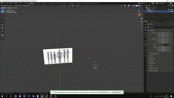Open Firefox from the taskbar
Screen dimensions: 174x98
pyautogui.click(x=15, y=96)
